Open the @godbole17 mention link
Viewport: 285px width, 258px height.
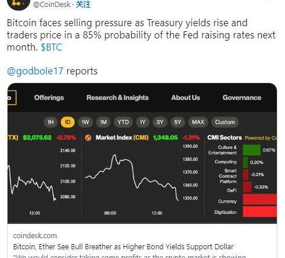tap(35, 71)
